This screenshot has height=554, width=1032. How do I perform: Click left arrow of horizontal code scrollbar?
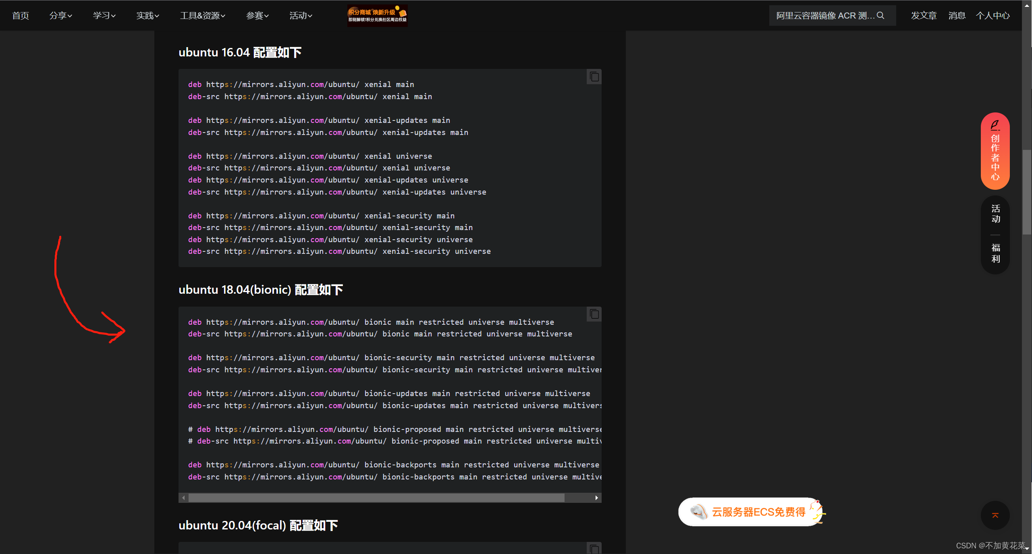[x=184, y=498]
